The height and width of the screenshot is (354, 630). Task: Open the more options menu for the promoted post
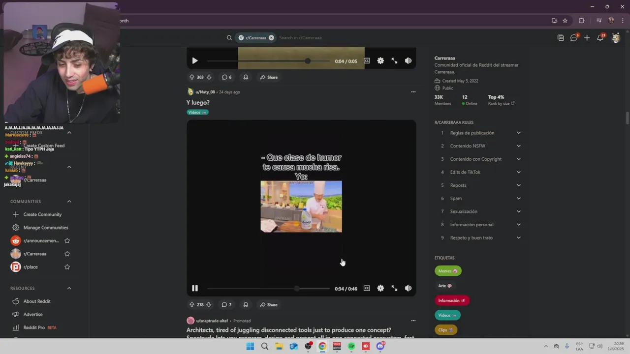(x=413, y=321)
